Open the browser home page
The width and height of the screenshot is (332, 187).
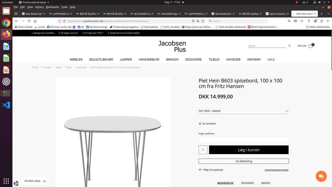tap(35, 21)
